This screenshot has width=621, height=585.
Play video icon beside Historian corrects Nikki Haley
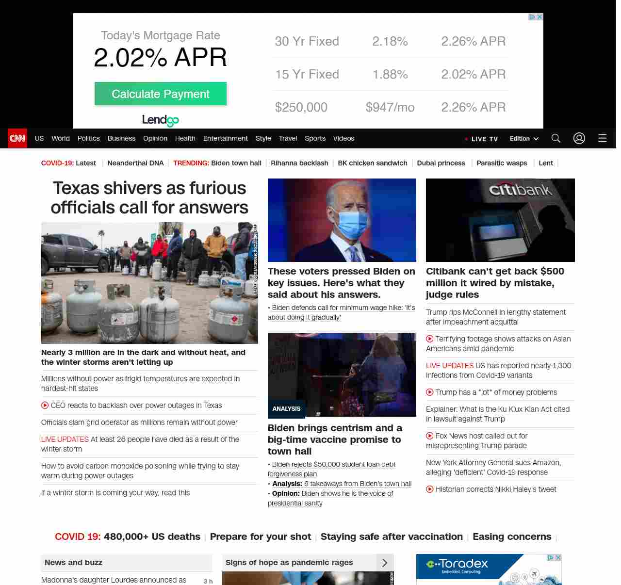[430, 489]
